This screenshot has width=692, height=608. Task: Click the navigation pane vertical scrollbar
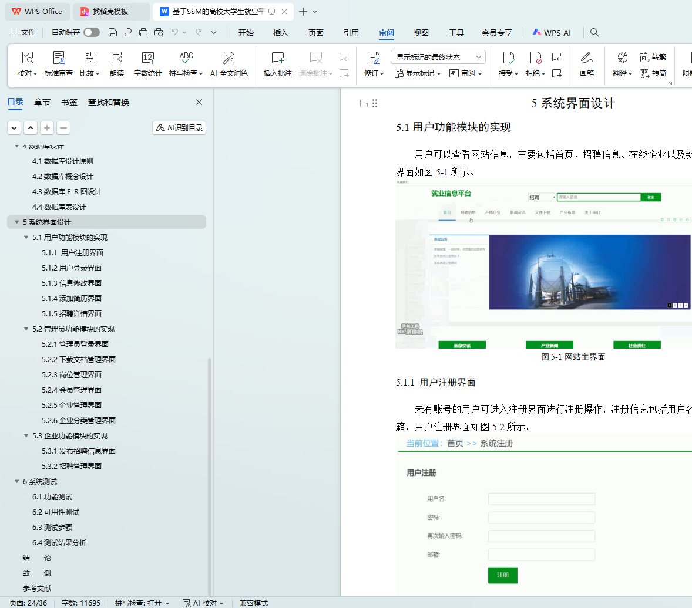[x=210, y=469]
